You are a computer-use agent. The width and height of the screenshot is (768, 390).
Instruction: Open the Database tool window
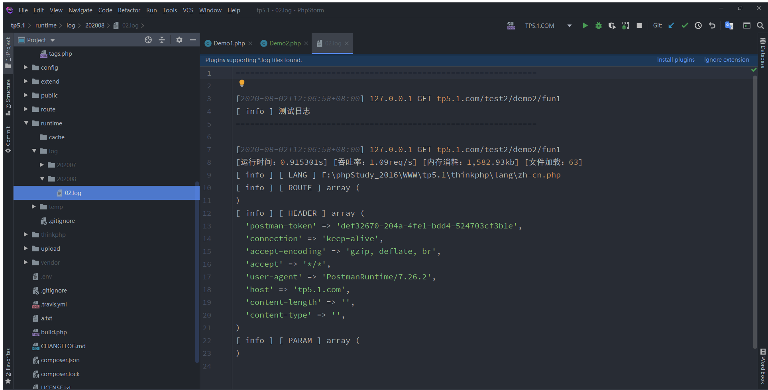[763, 53]
